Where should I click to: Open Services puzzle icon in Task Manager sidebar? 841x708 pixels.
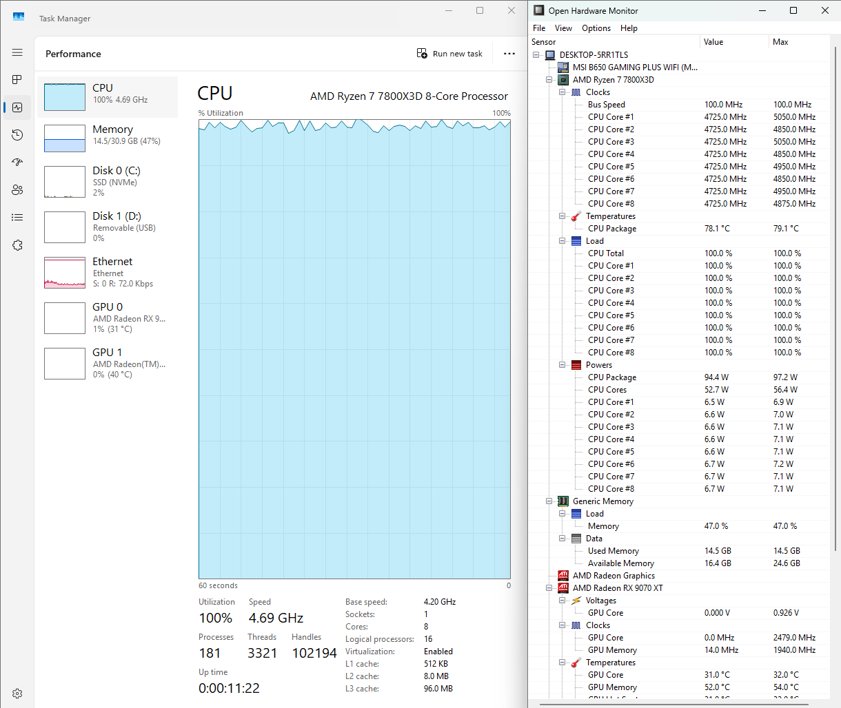17,245
